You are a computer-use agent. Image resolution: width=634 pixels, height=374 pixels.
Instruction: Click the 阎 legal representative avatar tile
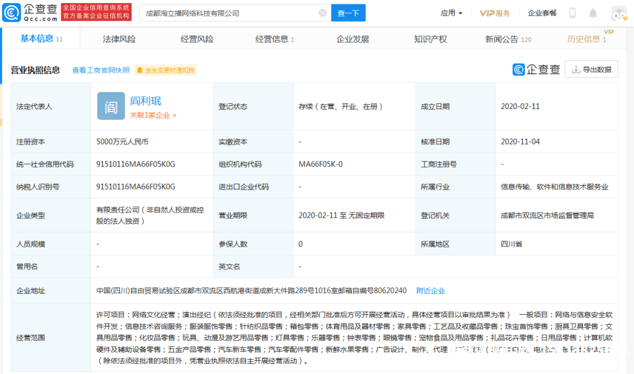point(111,106)
